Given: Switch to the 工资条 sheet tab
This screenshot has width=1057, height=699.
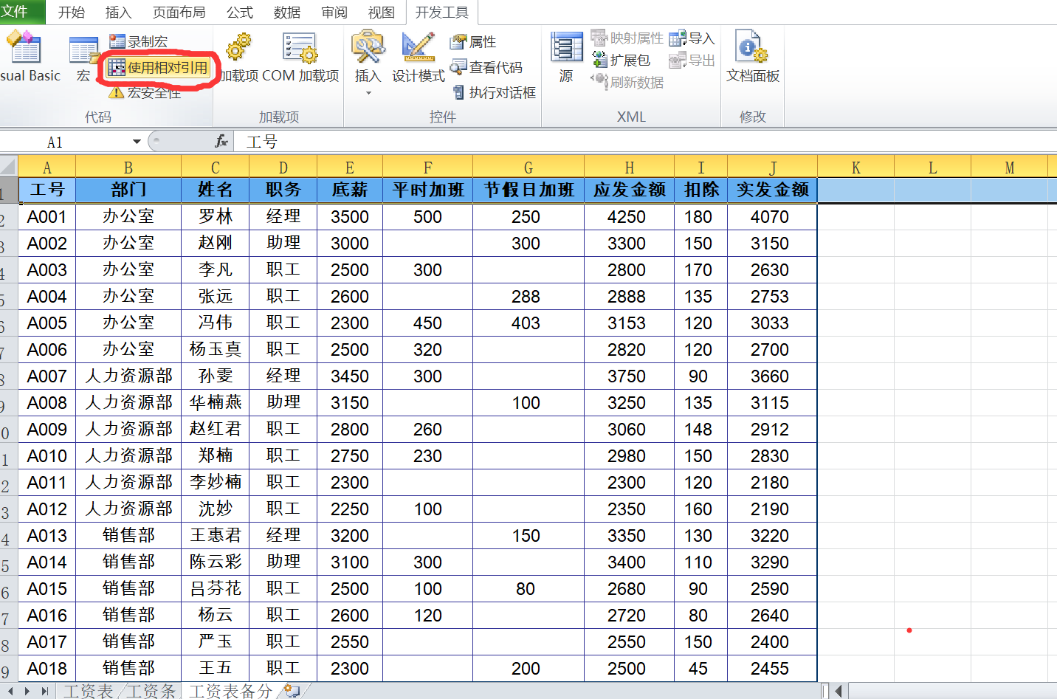Looking at the screenshot, I should pos(151,691).
